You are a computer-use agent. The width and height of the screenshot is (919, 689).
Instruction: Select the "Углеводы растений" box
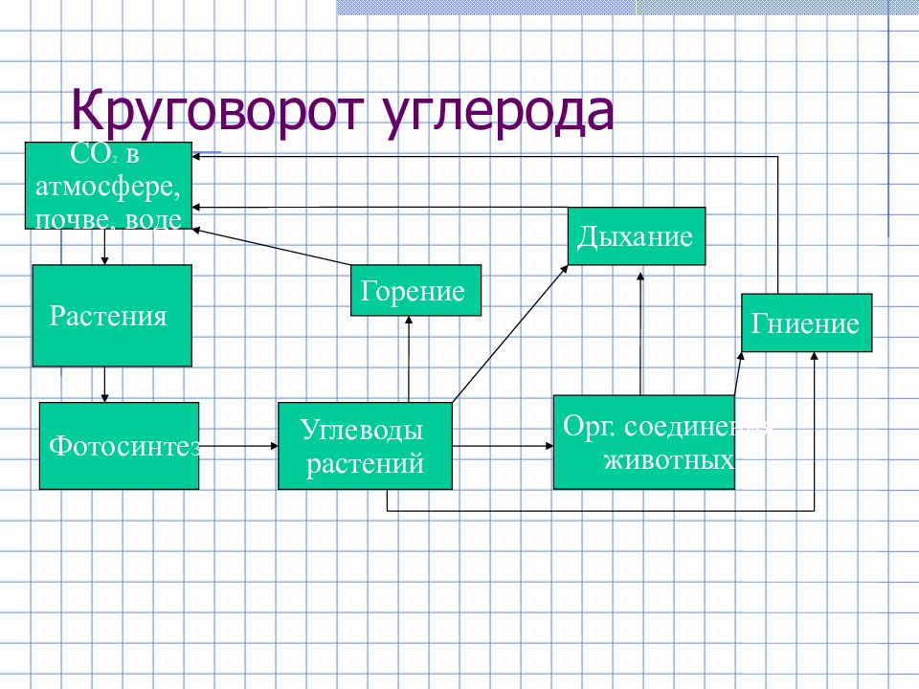point(364,446)
